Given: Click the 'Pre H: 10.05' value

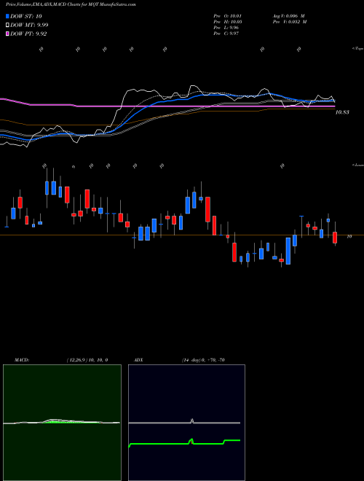Looking at the screenshot, I should tap(226, 22).
